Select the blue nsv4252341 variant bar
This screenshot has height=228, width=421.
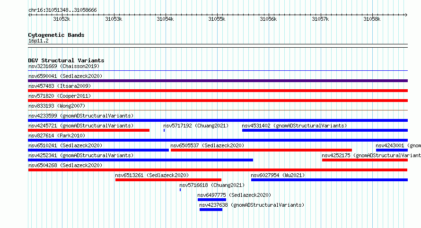pos(140,160)
